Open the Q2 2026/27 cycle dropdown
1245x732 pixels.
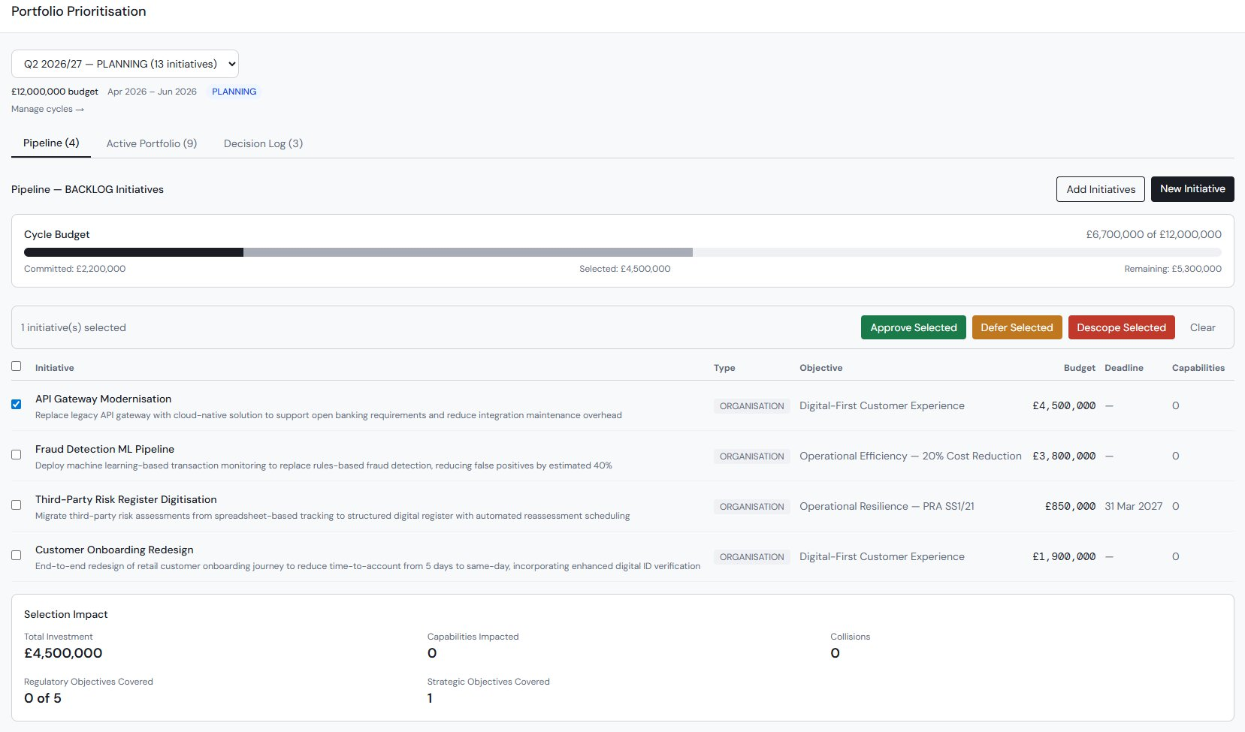pos(124,64)
